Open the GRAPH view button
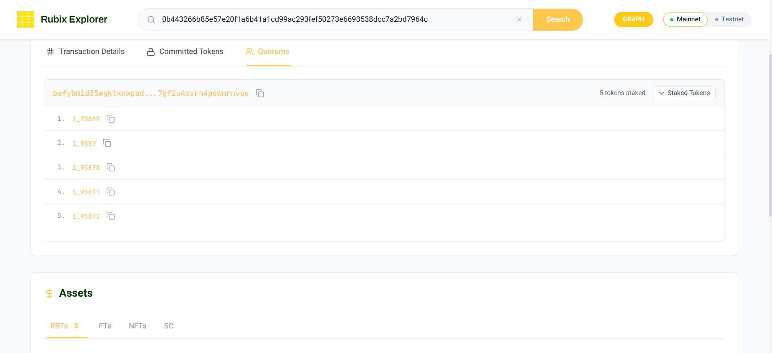 pyautogui.click(x=634, y=19)
